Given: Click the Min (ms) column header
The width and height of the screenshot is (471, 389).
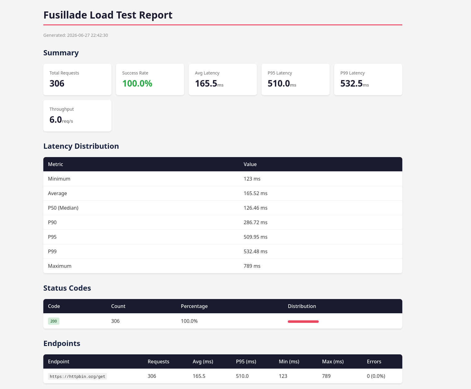Looking at the screenshot, I should (289, 361).
